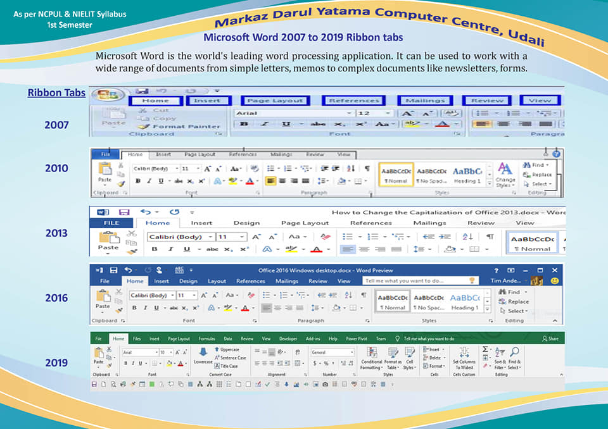This screenshot has width=608, height=429.
Task: Switch to the Formulas tab in the 2019 ribbon
Action: (206, 339)
